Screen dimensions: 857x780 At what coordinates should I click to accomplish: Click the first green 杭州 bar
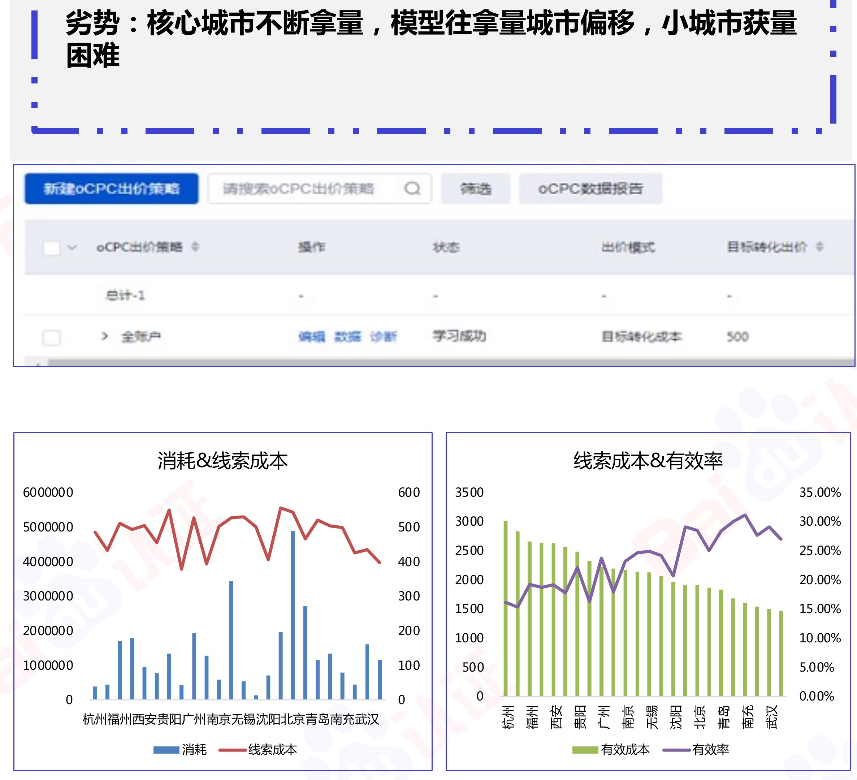coord(506,608)
